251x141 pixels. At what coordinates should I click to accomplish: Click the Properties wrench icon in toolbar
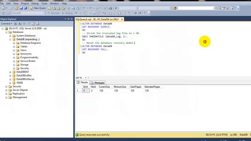(x=228, y=8)
